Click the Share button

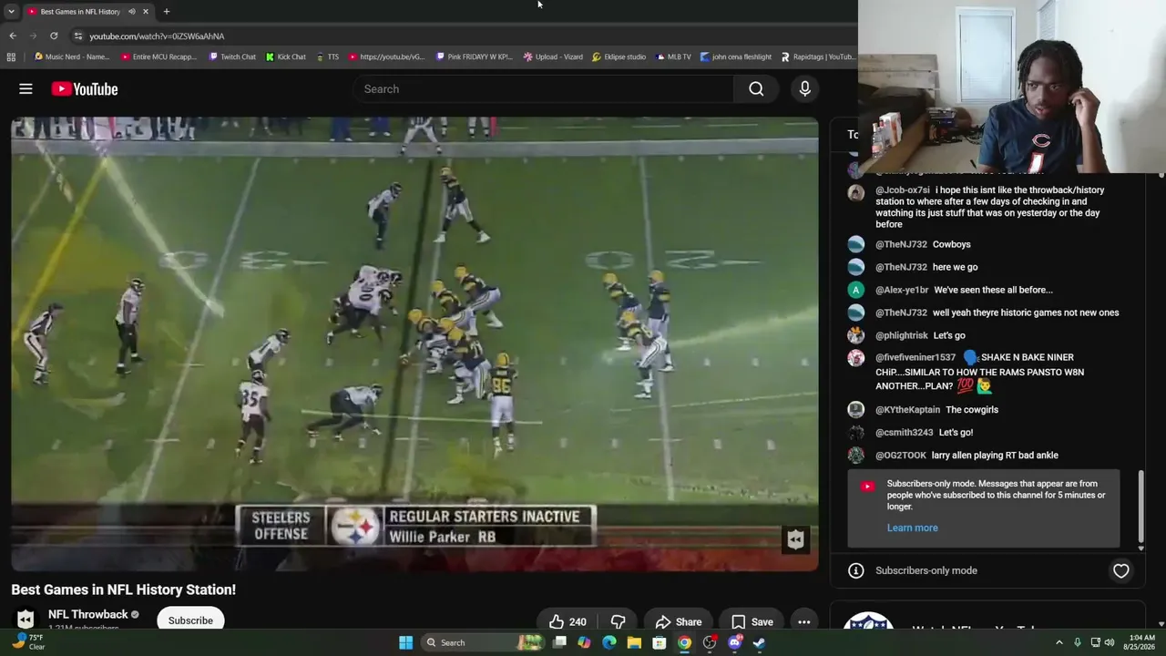(678, 621)
